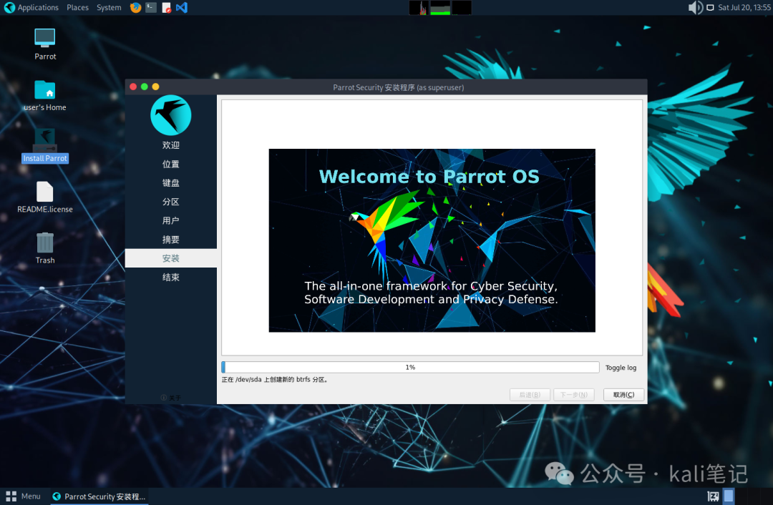773x505 pixels.
Task: Select the 键盘 step in installer sidebar
Action: coord(170,183)
